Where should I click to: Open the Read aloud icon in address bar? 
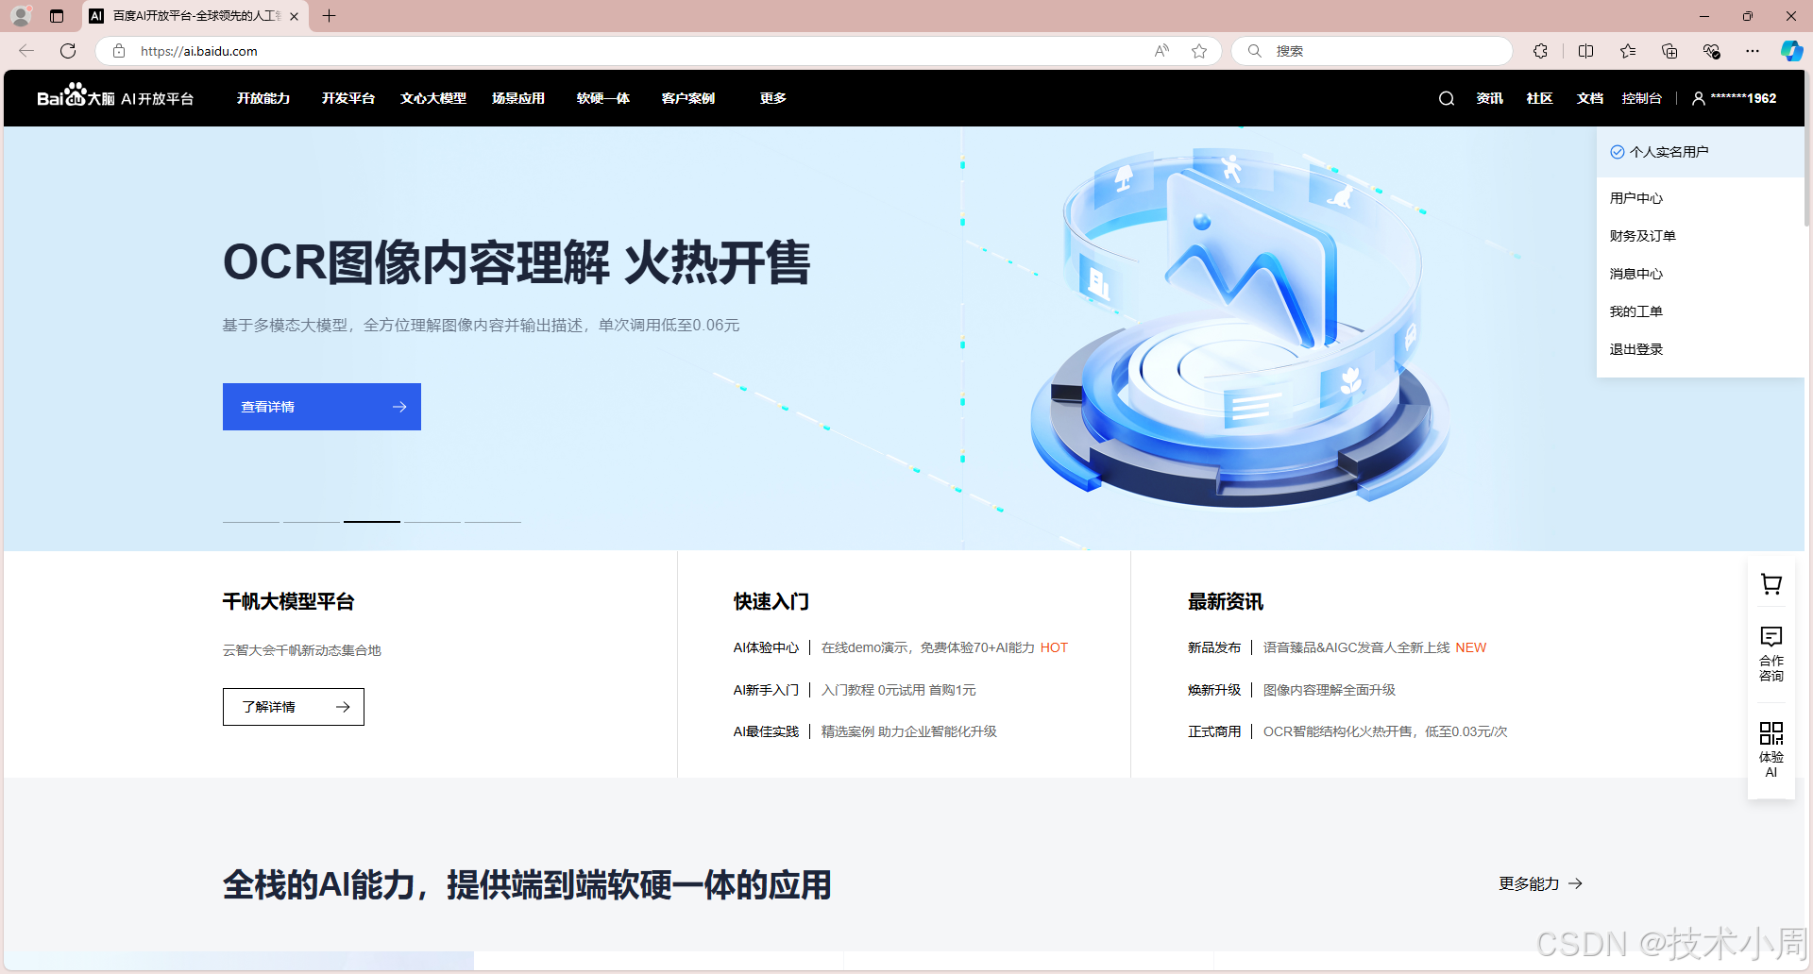(x=1161, y=51)
